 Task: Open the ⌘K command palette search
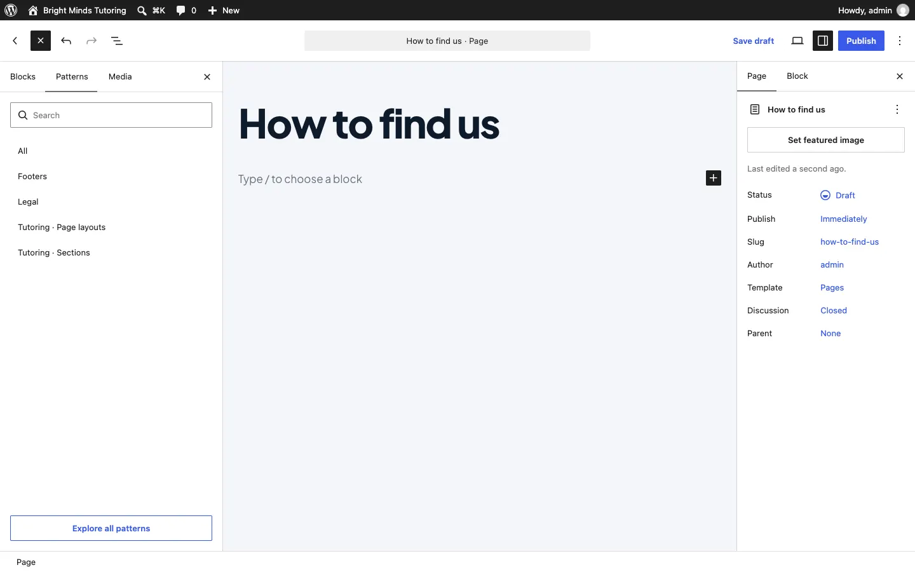[x=151, y=10]
